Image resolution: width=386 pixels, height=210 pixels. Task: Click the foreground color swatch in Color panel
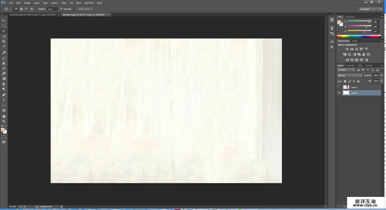pos(339,22)
